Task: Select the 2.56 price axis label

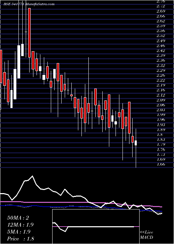Action: click(160, 31)
